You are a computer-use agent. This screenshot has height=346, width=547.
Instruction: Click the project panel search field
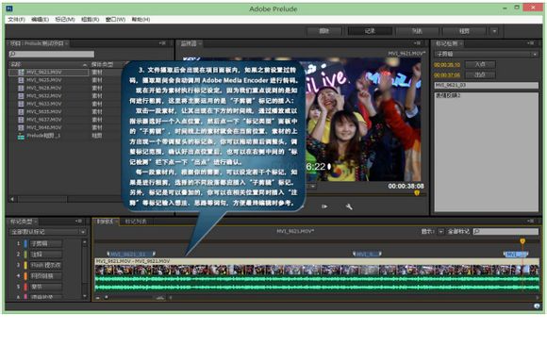[x=52, y=54]
